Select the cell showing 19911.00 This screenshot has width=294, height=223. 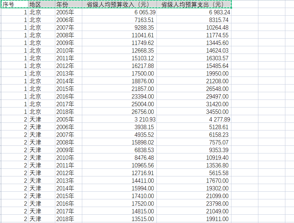[x=194, y=219]
